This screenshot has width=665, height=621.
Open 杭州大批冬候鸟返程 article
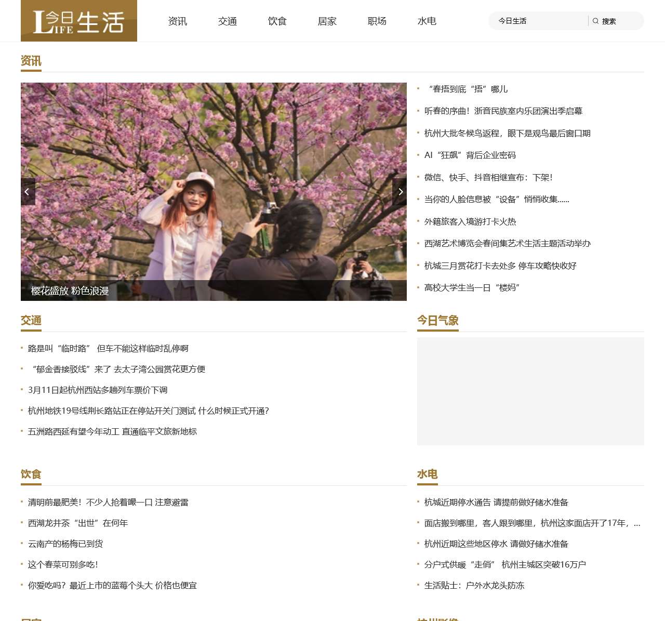click(508, 134)
